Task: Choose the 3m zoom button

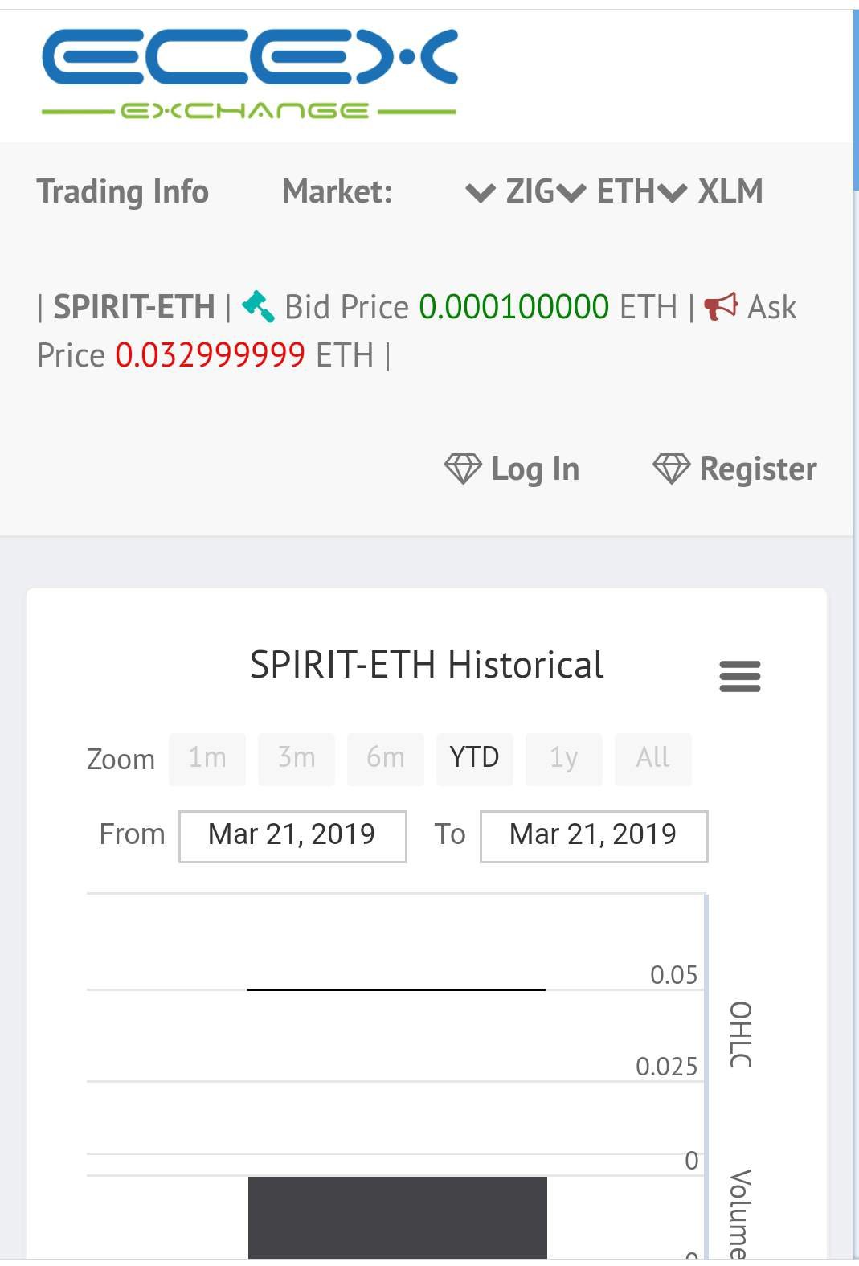Action: tap(297, 758)
